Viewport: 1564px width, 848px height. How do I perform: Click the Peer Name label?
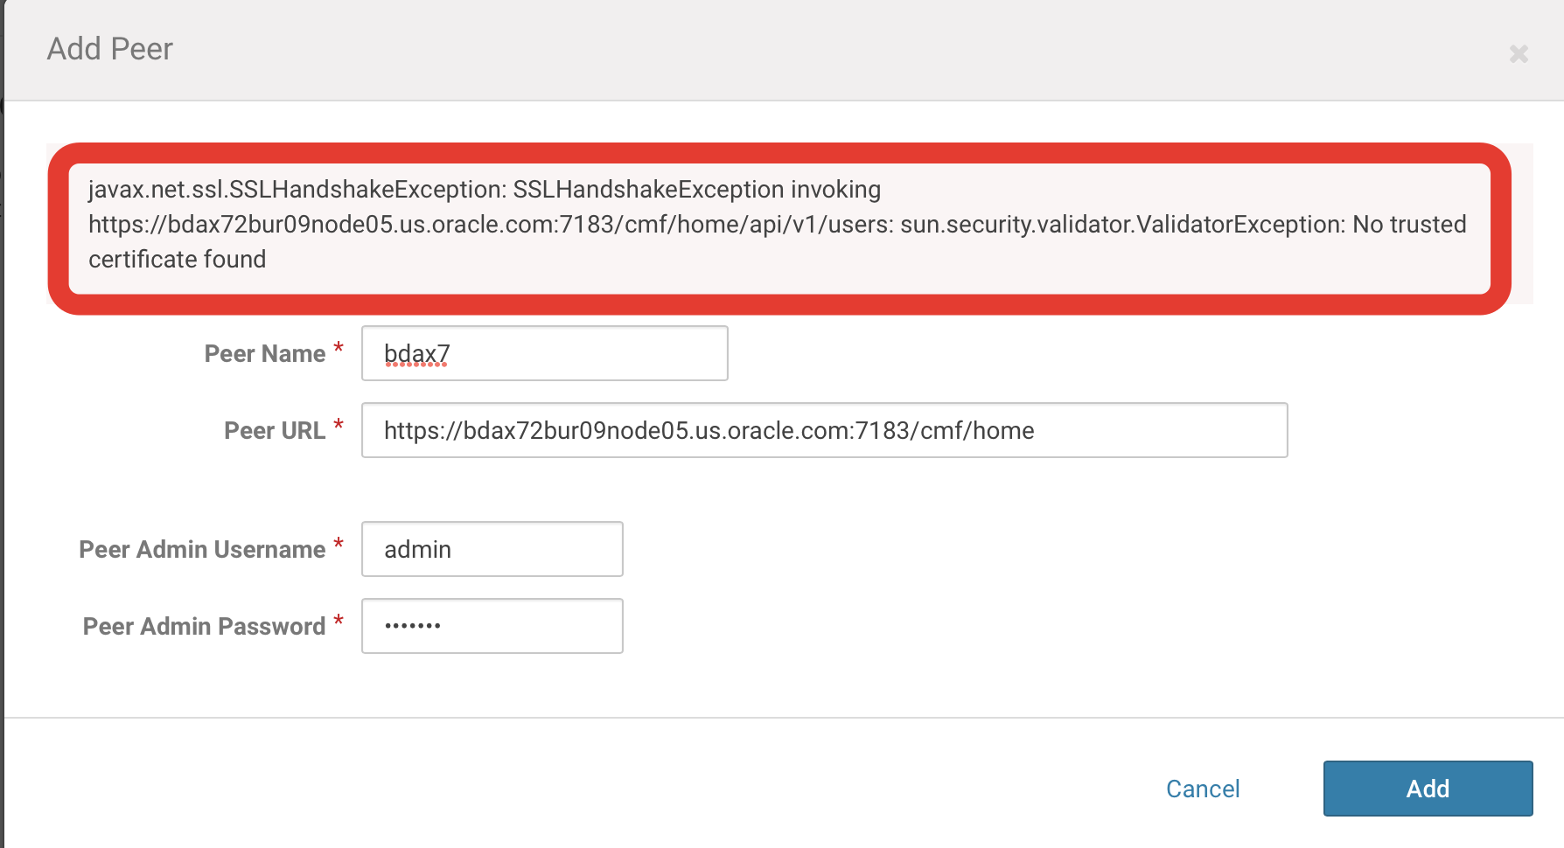point(264,354)
